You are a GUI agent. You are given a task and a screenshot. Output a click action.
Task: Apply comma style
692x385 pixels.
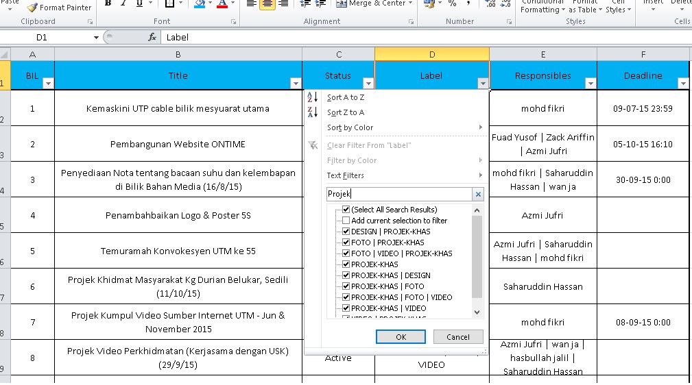[x=468, y=3]
